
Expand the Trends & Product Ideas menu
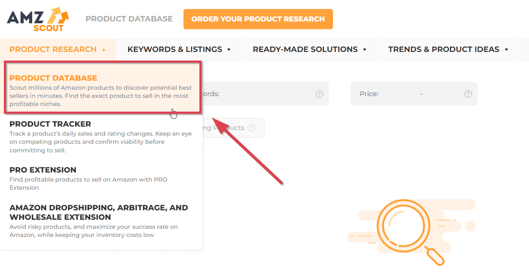[x=448, y=49]
